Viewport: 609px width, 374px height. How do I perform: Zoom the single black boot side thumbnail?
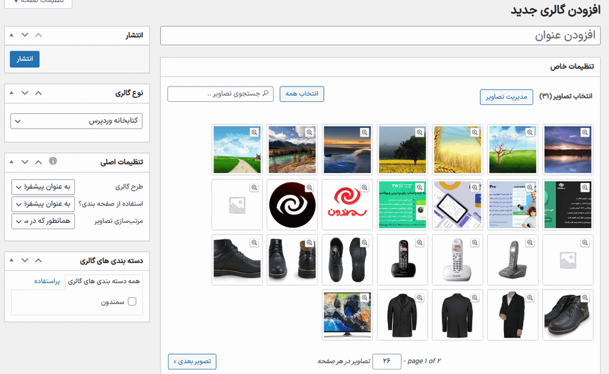tap(254, 243)
